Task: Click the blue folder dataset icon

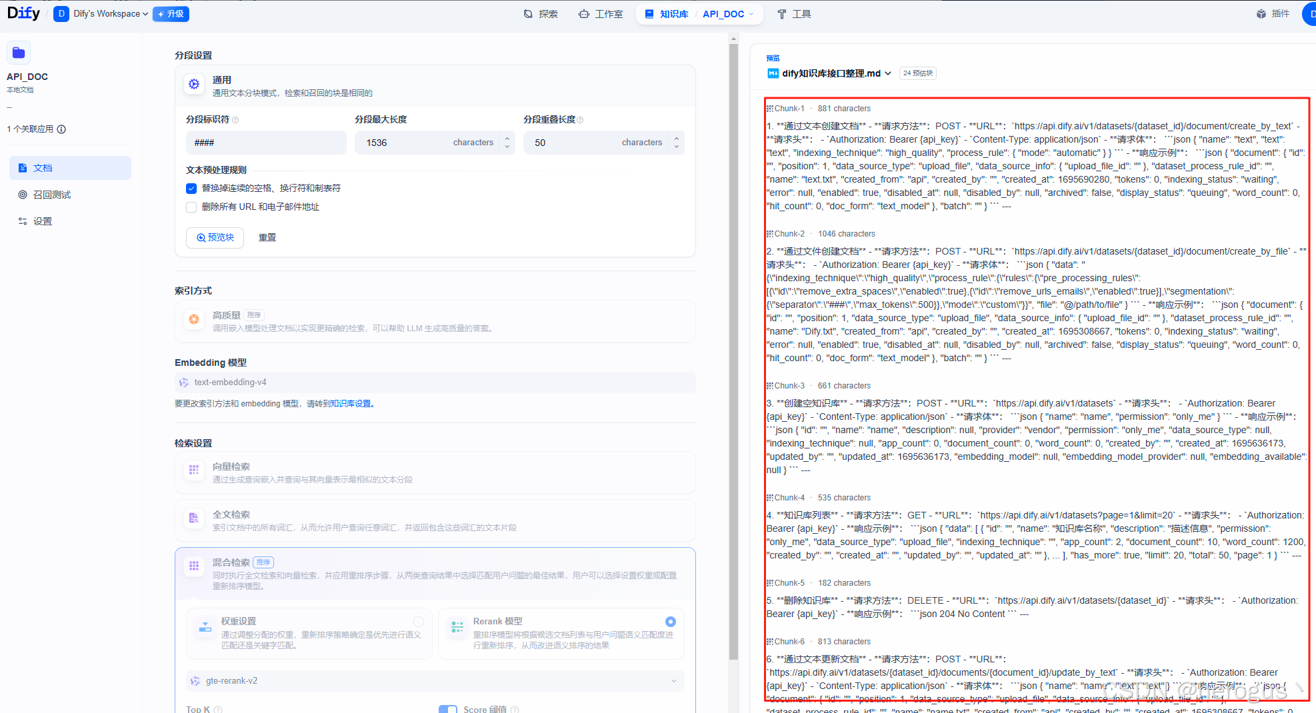Action: 19,53
